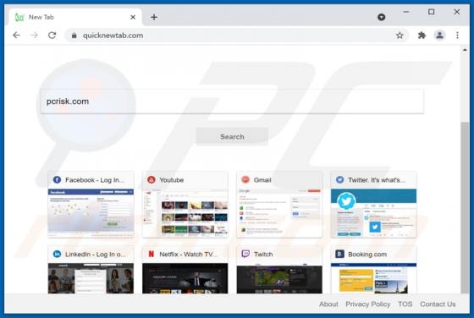The width and height of the screenshot is (474, 318).
Task: Click the dark circle dropdown icon in the title bar
Action: (381, 17)
